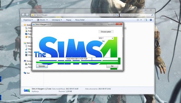Open the Wideo library in the sidebar
Screen dimensions: 181x103
click(x=28, y=55)
